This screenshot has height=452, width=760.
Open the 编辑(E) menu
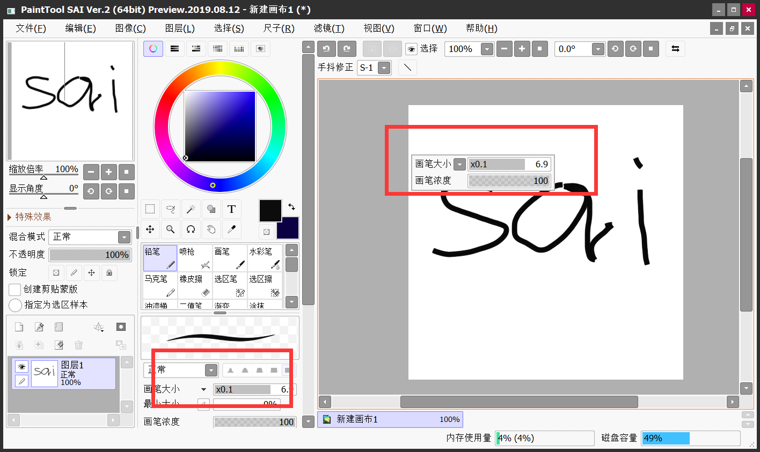pyautogui.click(x=81, y=28)
